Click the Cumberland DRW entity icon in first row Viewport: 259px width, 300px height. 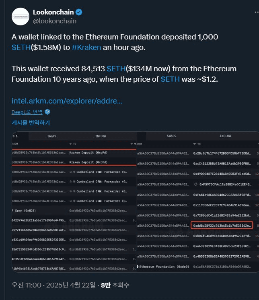coord(74,172)
